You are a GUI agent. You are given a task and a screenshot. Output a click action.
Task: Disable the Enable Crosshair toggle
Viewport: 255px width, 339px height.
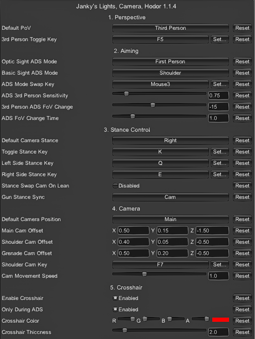[x=115, y=298]
